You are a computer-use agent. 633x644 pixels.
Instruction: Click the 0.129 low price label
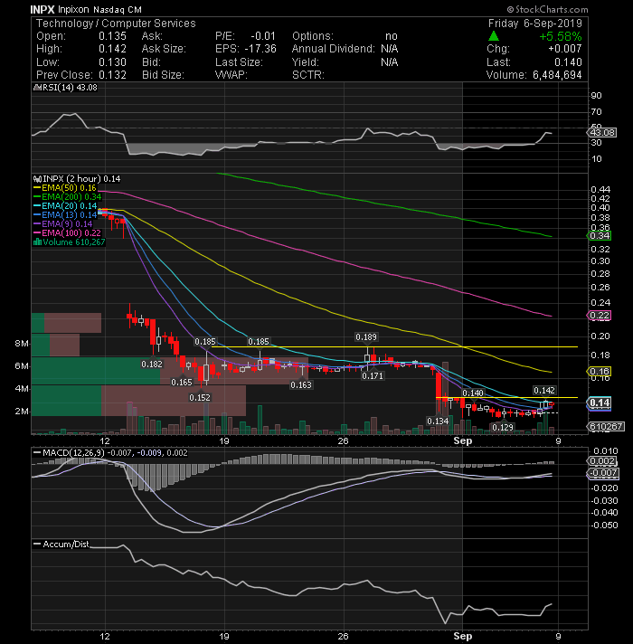click(x=503, y=427)
